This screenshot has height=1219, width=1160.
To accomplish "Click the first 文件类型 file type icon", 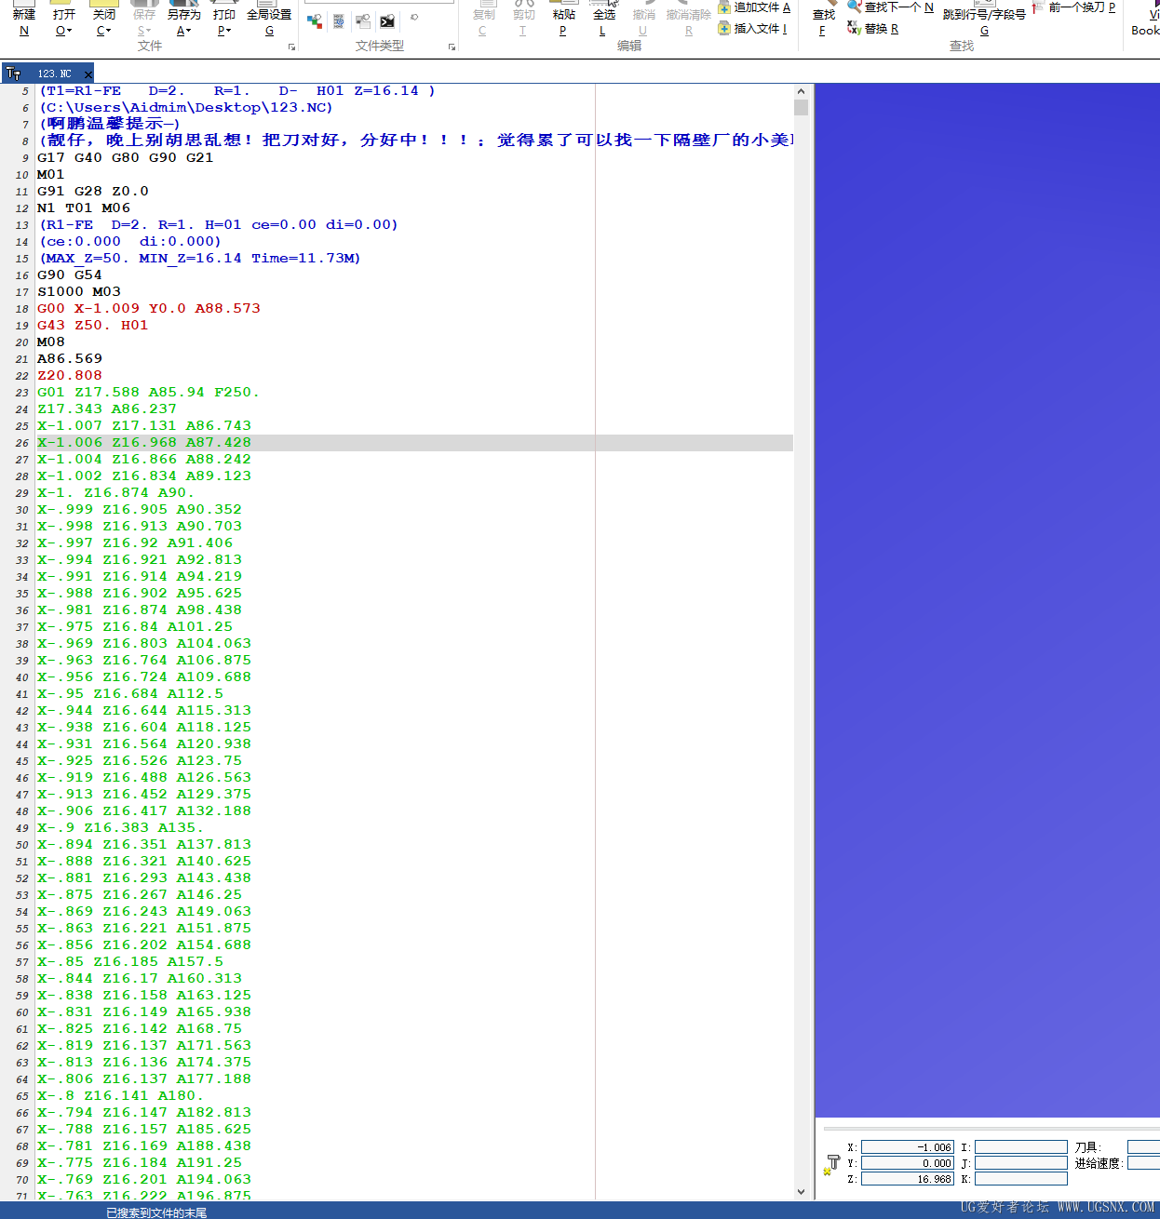I will tap(314, 20).
